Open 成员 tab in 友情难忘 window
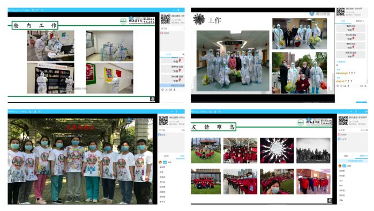Image resolution: width=374 pixels, height=211 pixels. coord(363,156)
